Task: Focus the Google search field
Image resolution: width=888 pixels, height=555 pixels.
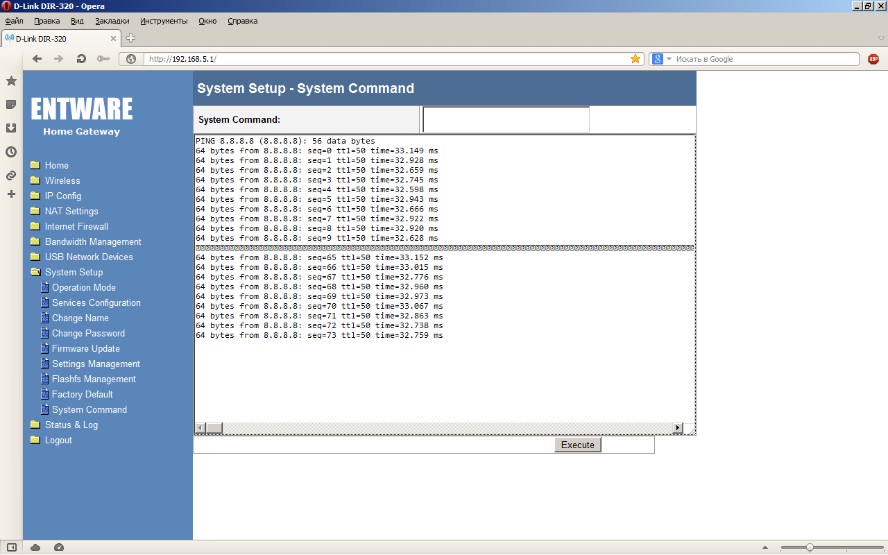Action: pos(766,59)
